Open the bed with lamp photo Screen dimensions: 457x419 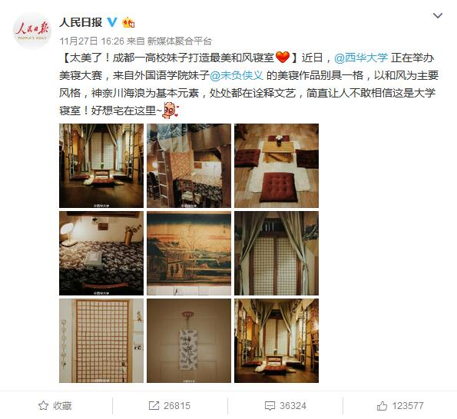(x=101, y=253)
